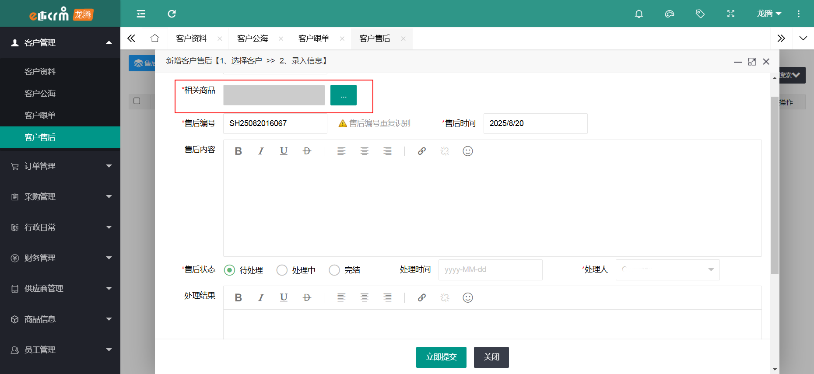814x374 pixels.
Task: Select the 处理中 status option
Action: click(282, 270)
